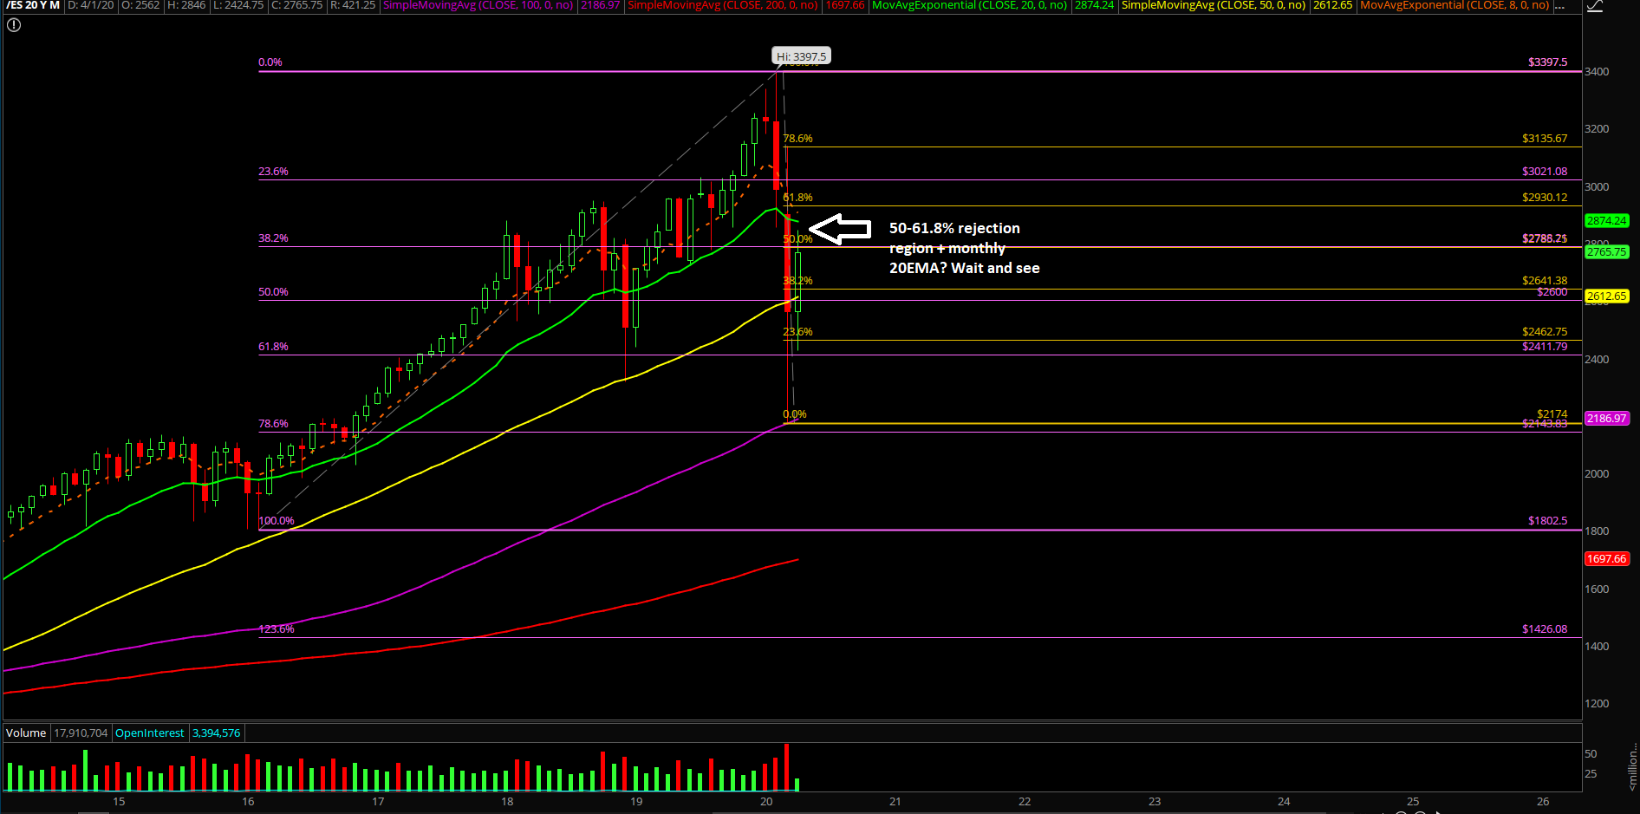Screen dimensions: 1640x814
Task: Expand the hidden studies ellipsis in header
Action: pos(1559,6)
